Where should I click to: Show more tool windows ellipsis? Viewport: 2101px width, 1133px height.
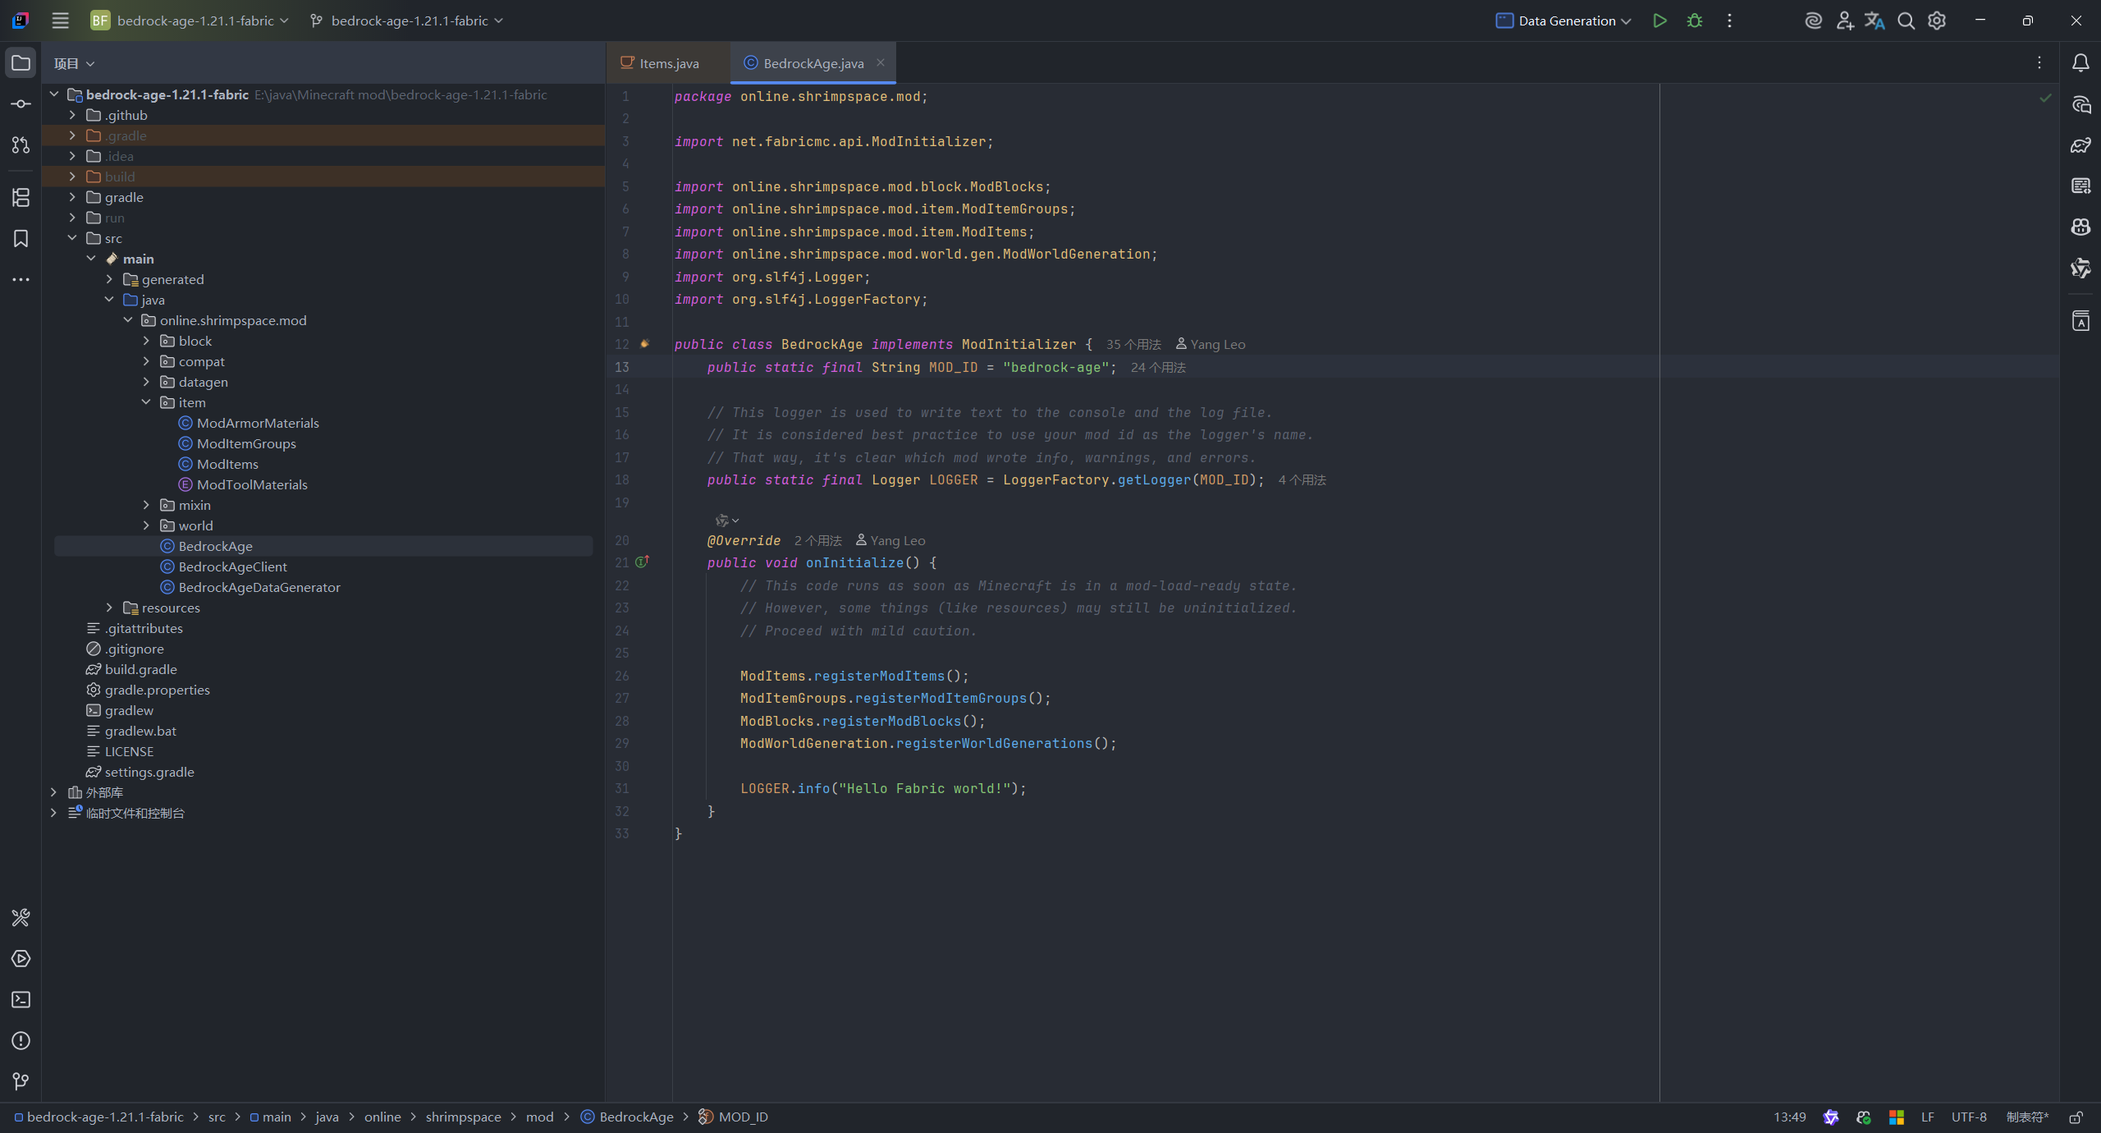(x=21, y=279)
